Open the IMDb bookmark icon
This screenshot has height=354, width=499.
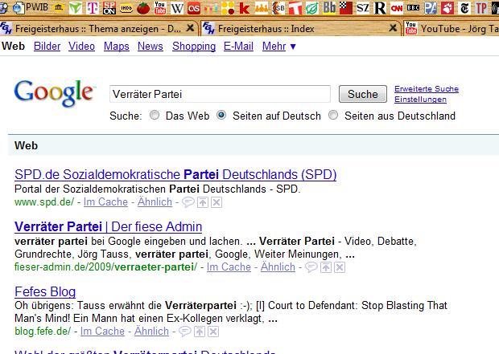[126, 8]
